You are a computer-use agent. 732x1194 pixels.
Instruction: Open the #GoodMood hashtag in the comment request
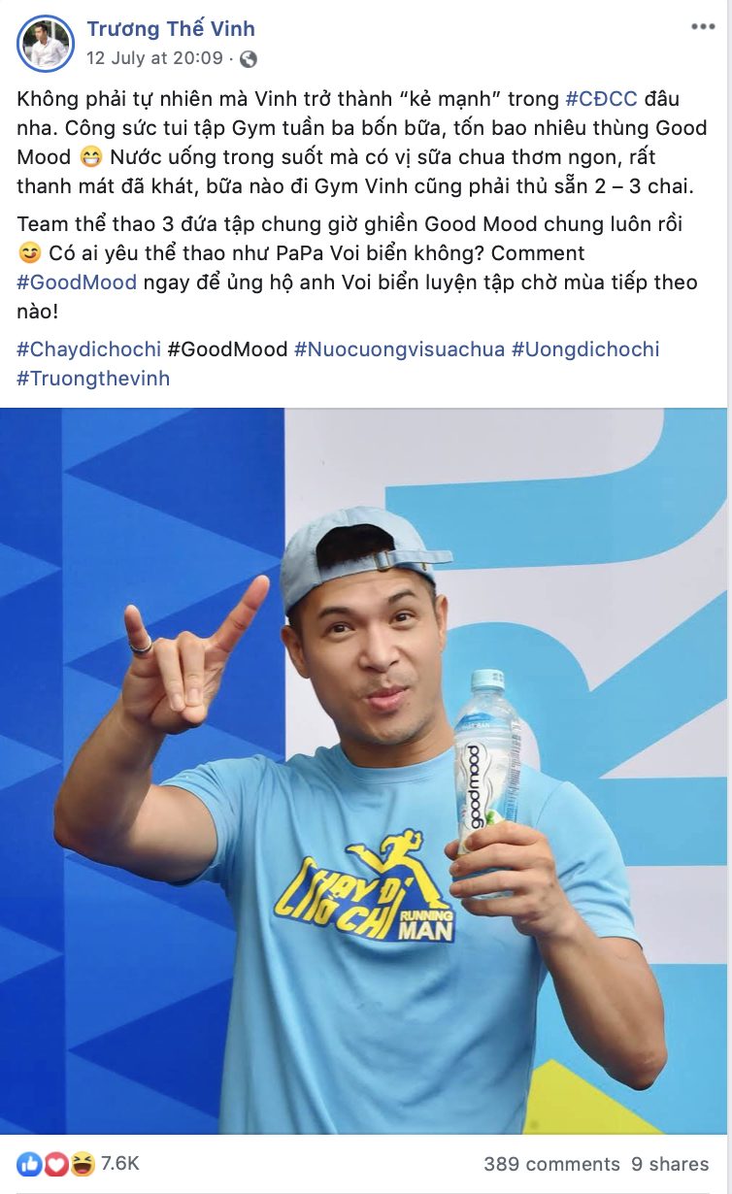77,282
